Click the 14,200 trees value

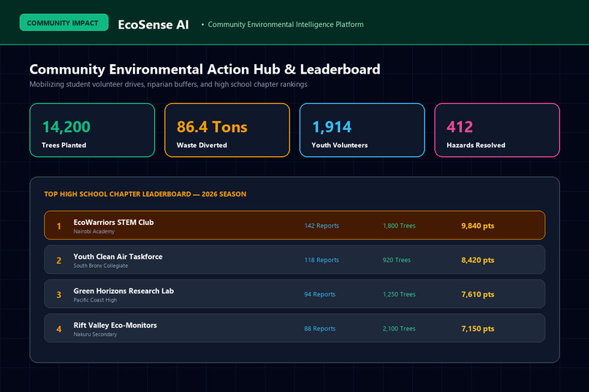(x=66, y=127)
